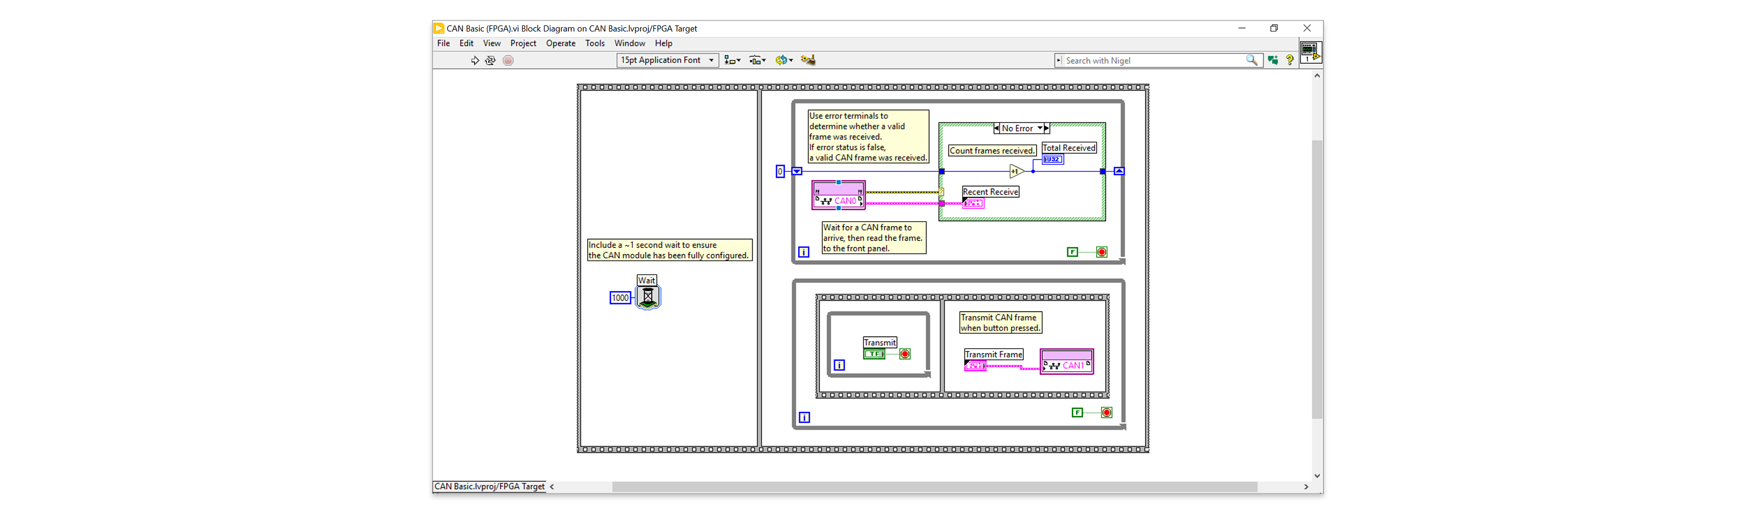Show Context Help with question mark icon
Viewport: 1756px width, 514px height.
click(1290, 60)
